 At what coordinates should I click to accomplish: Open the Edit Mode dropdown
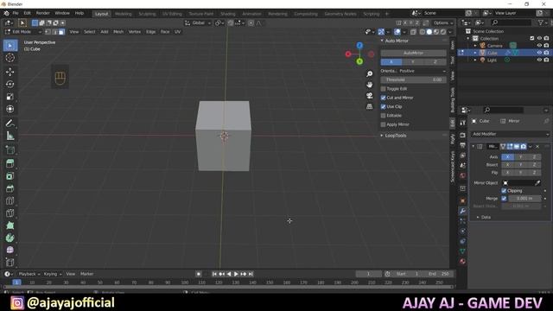pos(23,32)
